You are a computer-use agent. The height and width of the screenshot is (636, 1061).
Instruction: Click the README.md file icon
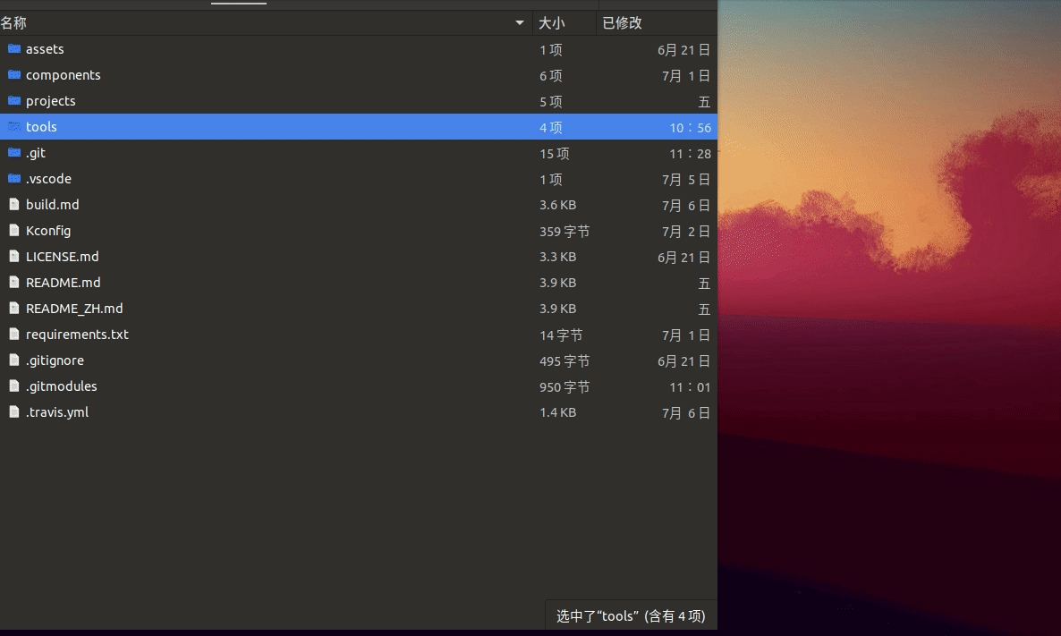point(14,282)
